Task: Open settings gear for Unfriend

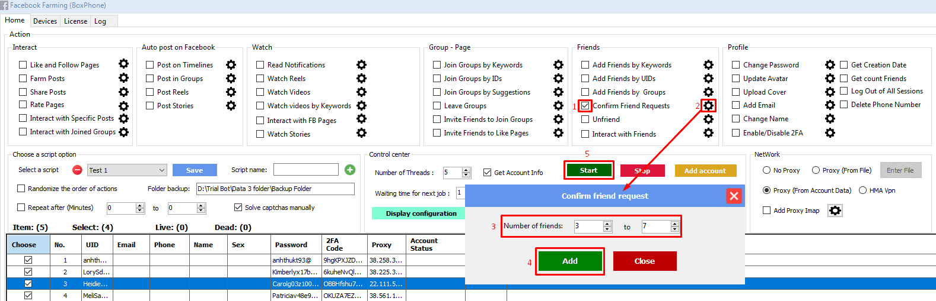Action: [x=708, y=119]
